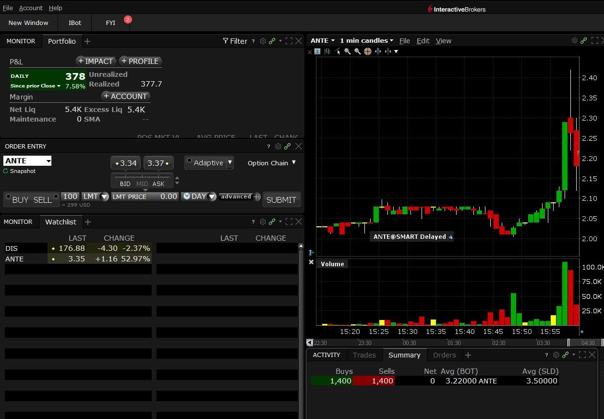This screenshot has height=419, width=604.
Task: Click the IBot button
Action: click(75, 23)
